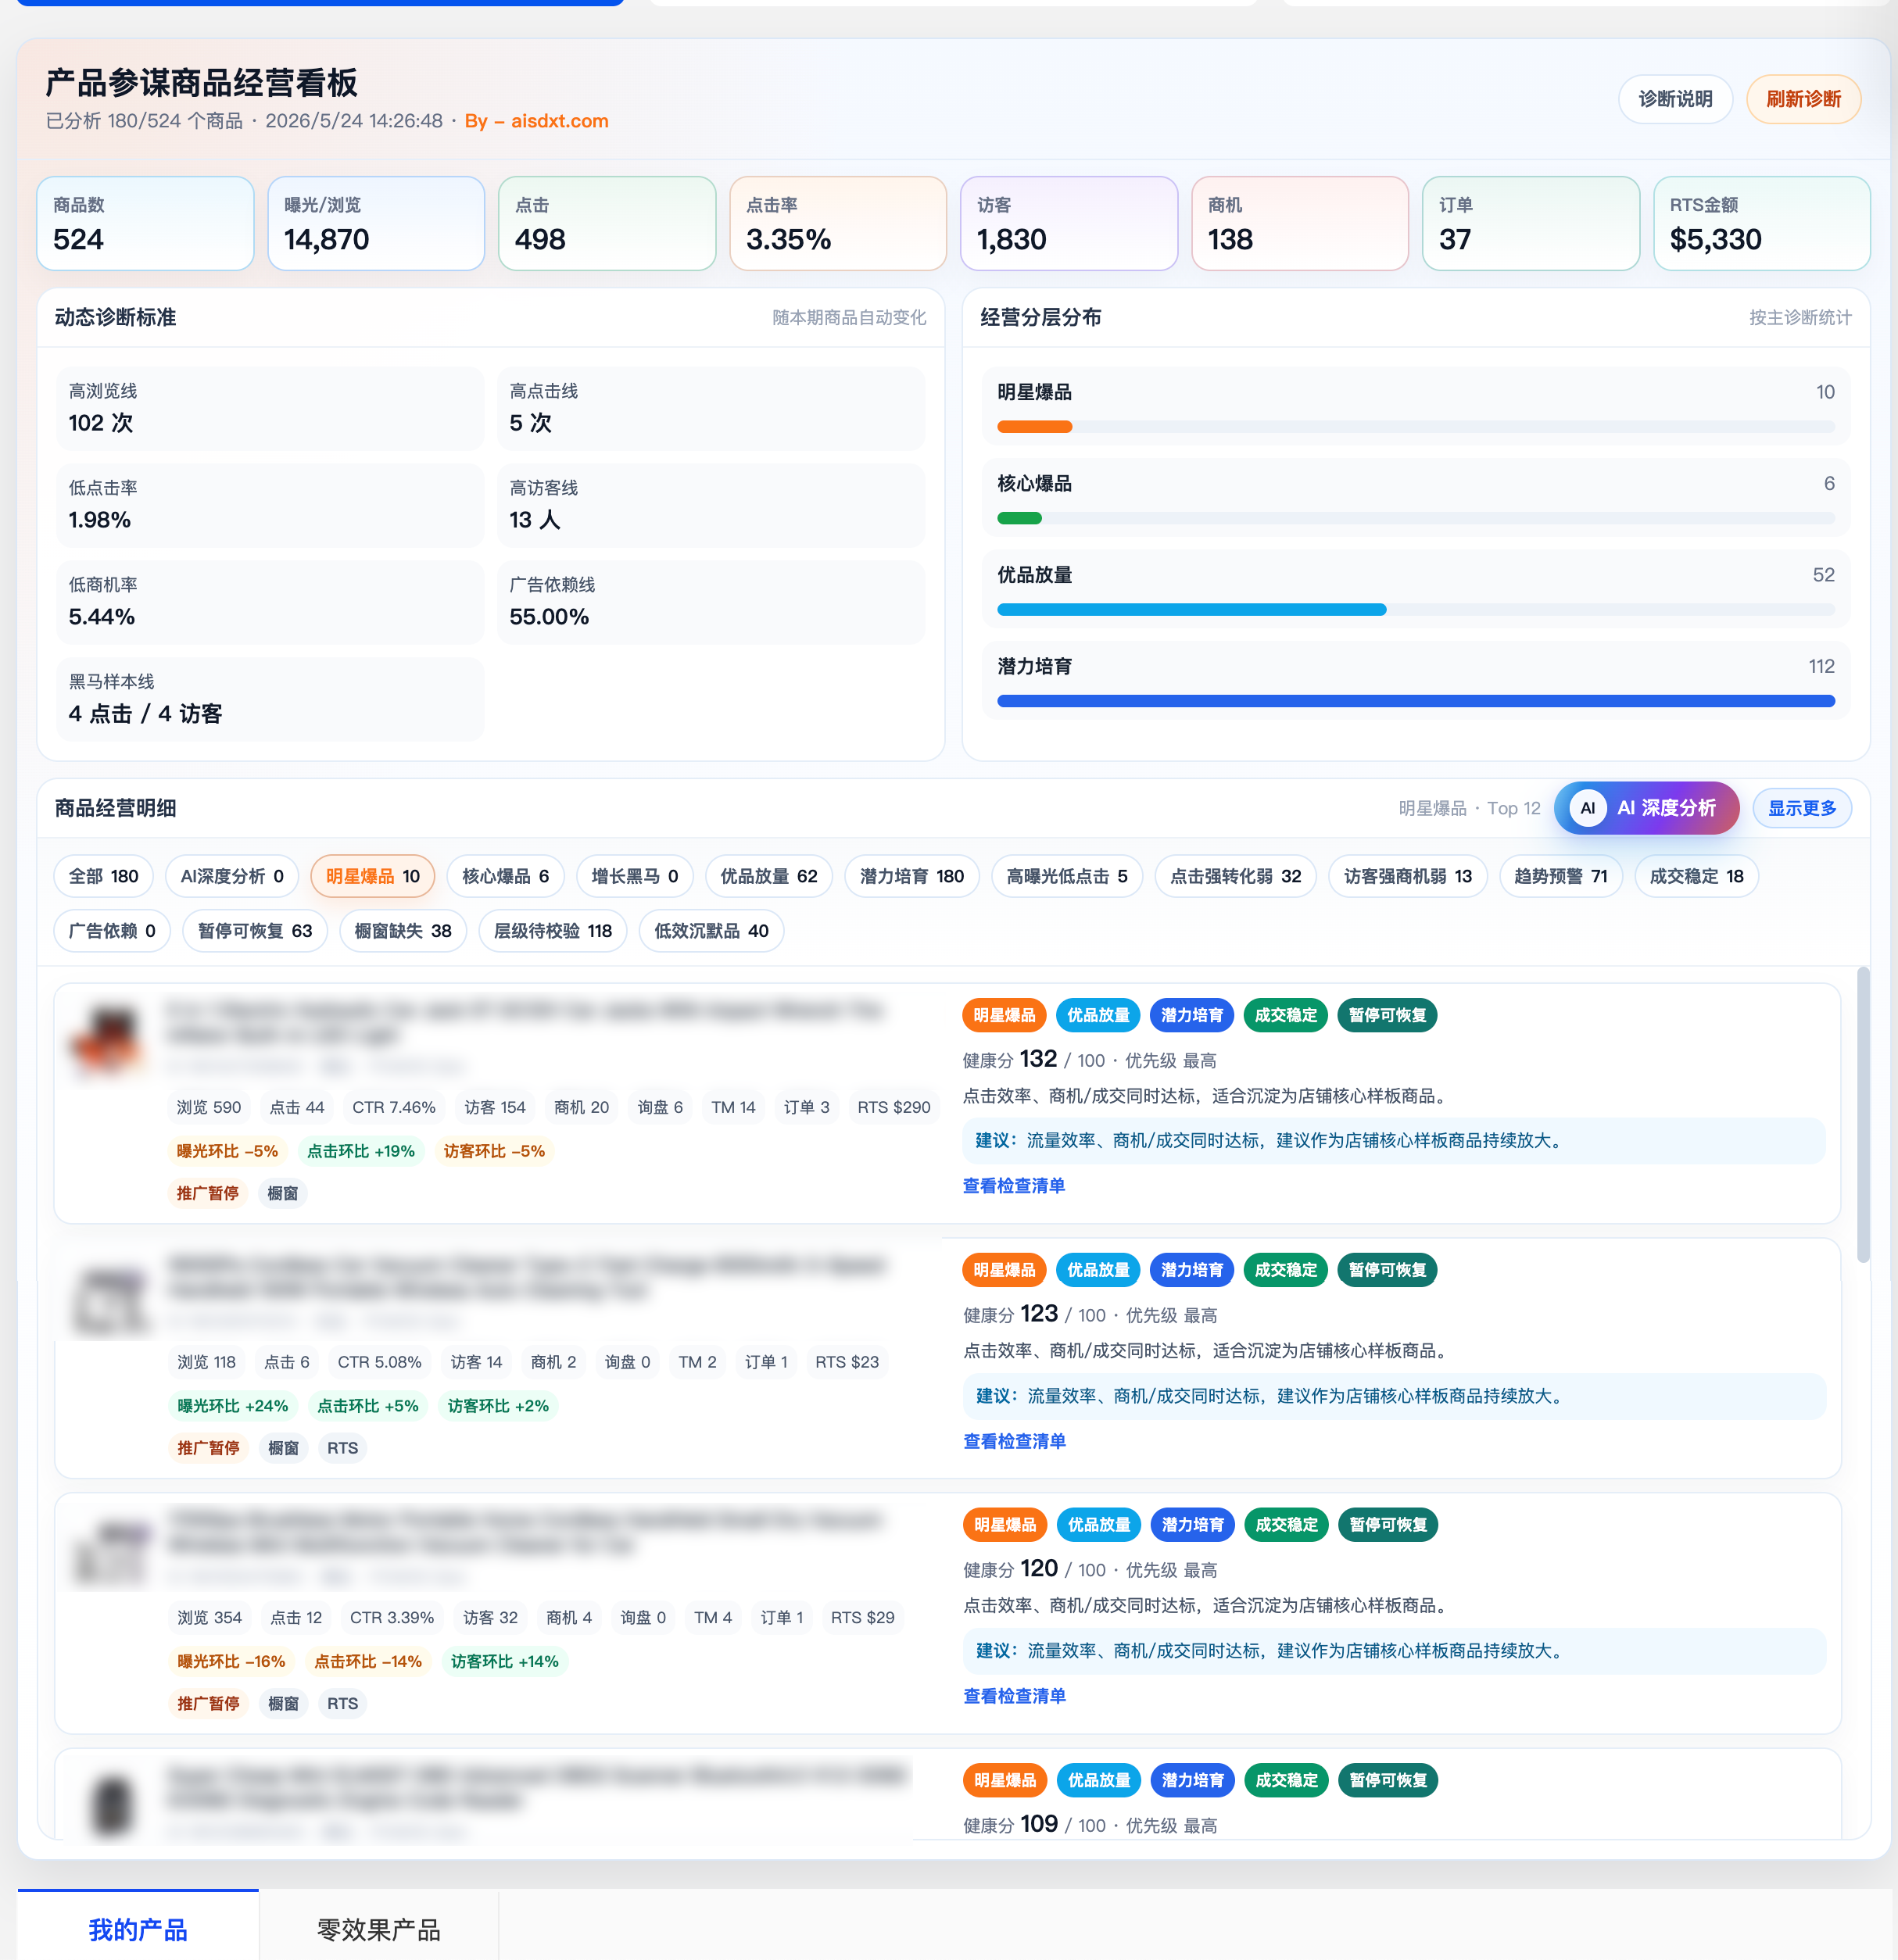Viewport: 1898px width, 1960px height.
Task: Filter by 低效沉默品 40
Action: (711, 931)
